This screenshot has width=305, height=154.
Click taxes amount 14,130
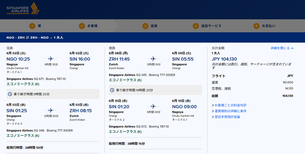289,88
